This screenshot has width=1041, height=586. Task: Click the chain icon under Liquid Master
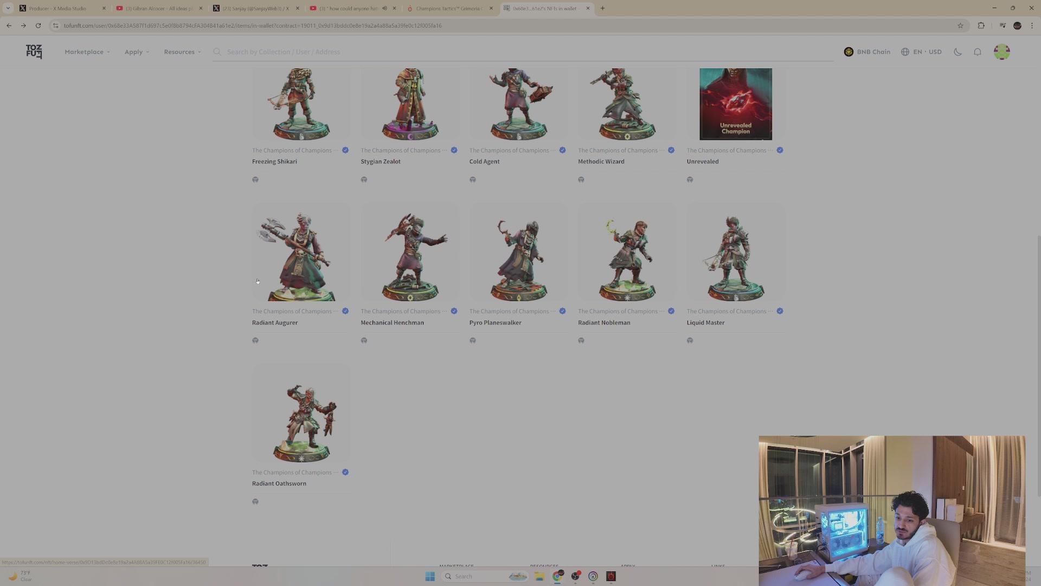tap(690, 341)
